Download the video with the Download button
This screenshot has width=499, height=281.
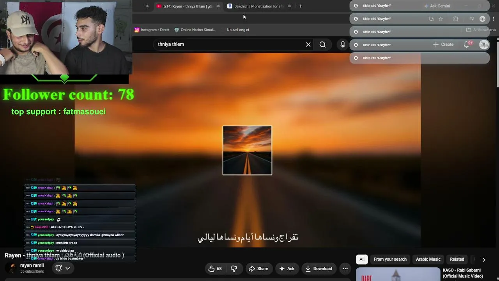319,269
